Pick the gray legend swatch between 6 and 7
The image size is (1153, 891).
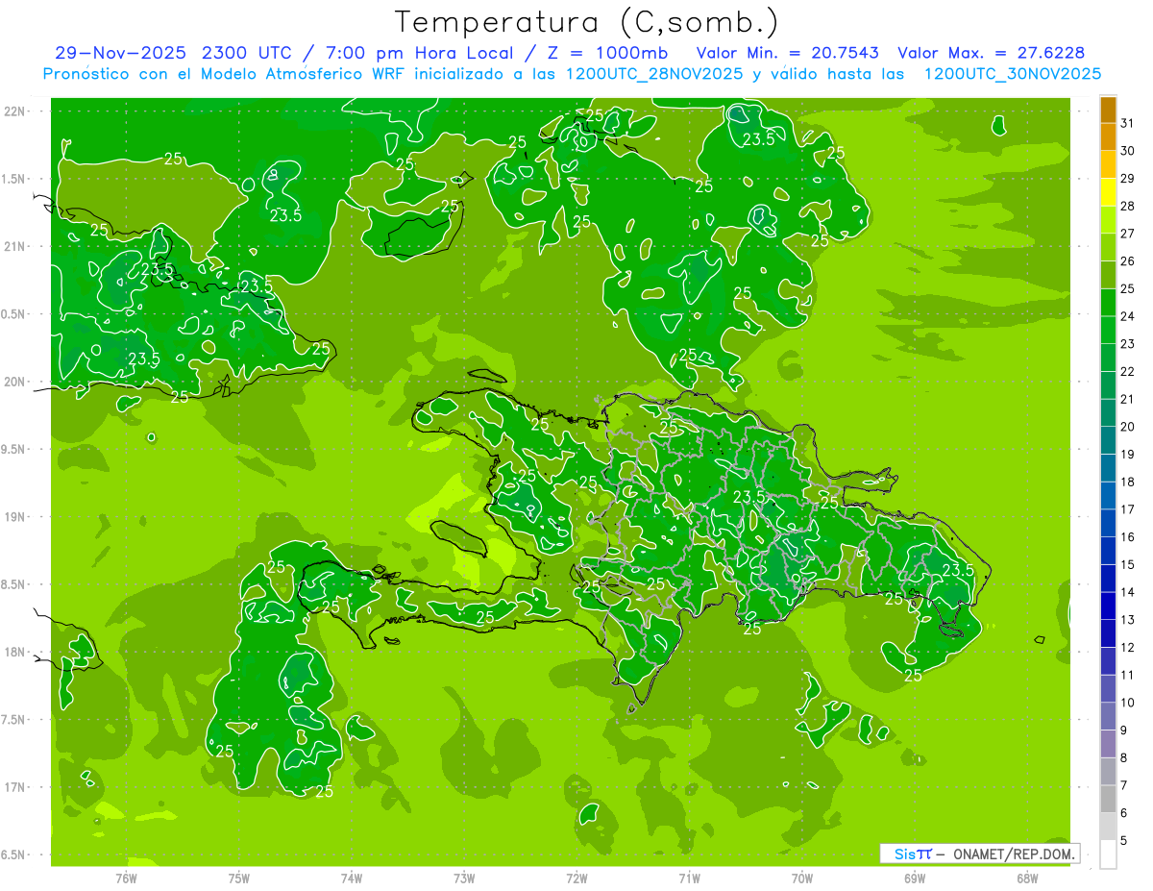point(1108,799)
